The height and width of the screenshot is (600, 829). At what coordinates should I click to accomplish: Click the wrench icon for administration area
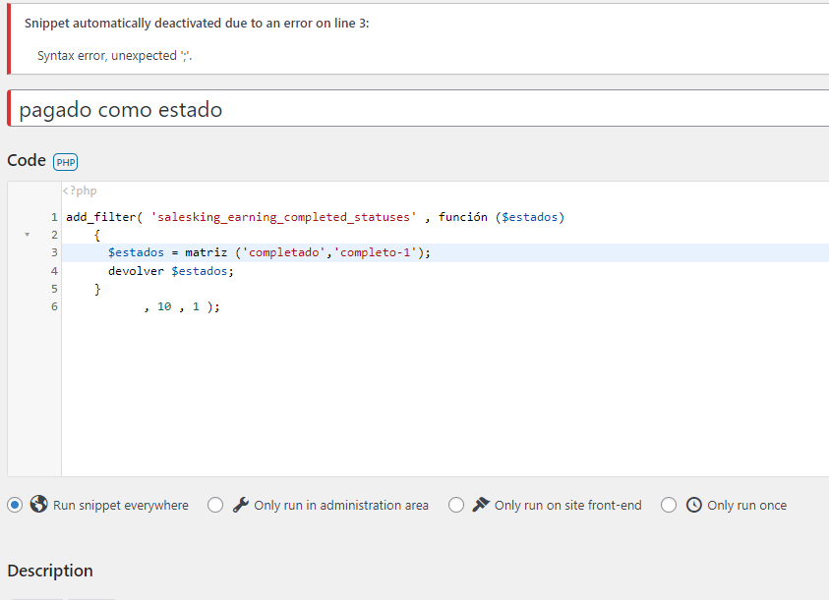241,505
